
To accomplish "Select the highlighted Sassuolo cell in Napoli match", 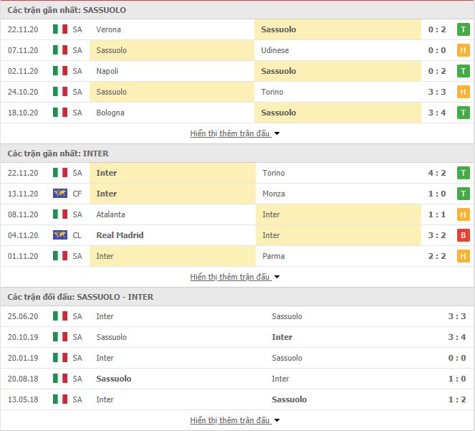I will pyautogui.click(x=337, y=71).
